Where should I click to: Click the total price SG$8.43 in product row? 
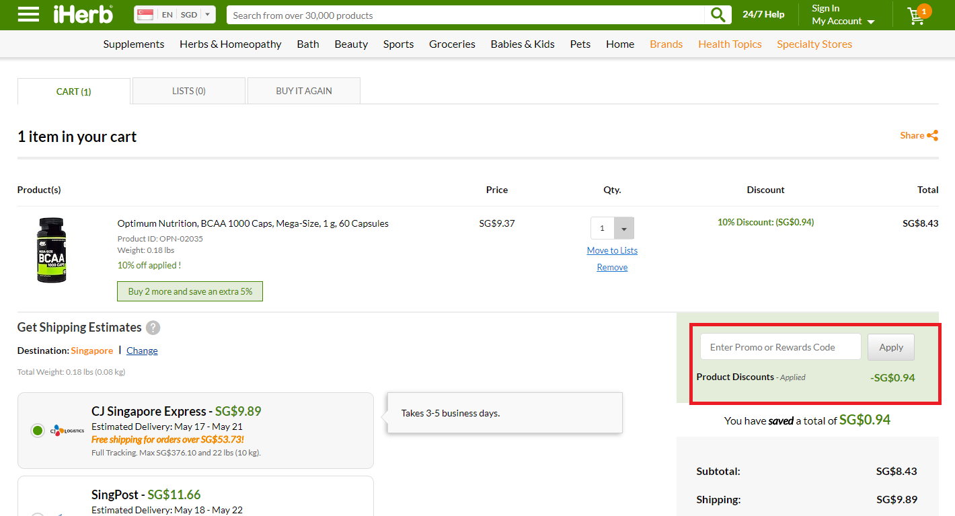pos(920,223)
